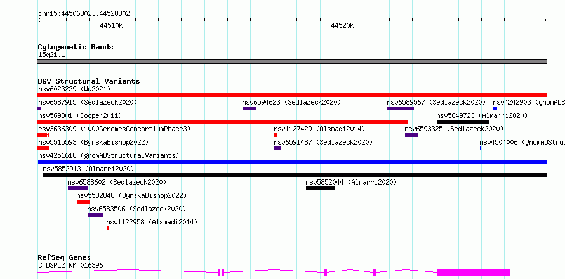Image resolution: width=565 pixels, height=279 pixels.
Task: Click the nsv5849723 black variant bar
Action: [x=463, y=122]
